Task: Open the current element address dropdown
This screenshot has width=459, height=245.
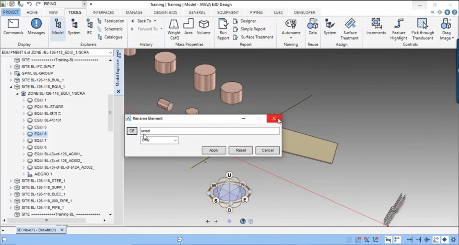Action: (x=111, y=53)
